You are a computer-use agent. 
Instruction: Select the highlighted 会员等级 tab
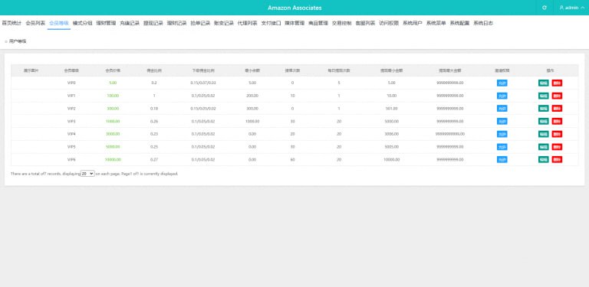59,23
